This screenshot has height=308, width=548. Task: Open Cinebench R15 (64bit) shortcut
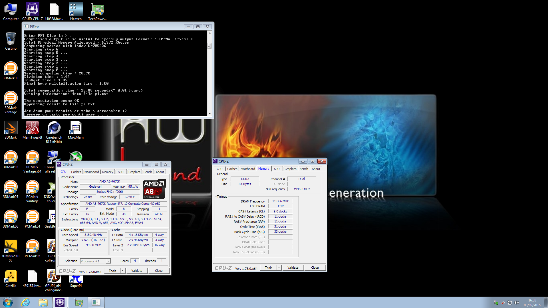click(x=54, y=132)
